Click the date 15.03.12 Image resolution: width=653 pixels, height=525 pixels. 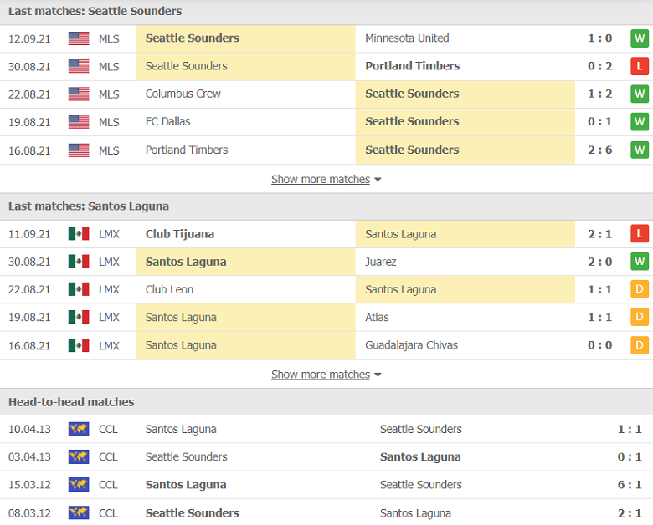click(29, 485)
